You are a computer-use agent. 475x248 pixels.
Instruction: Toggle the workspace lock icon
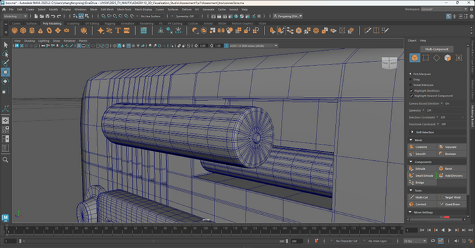(x=470, y=9)
